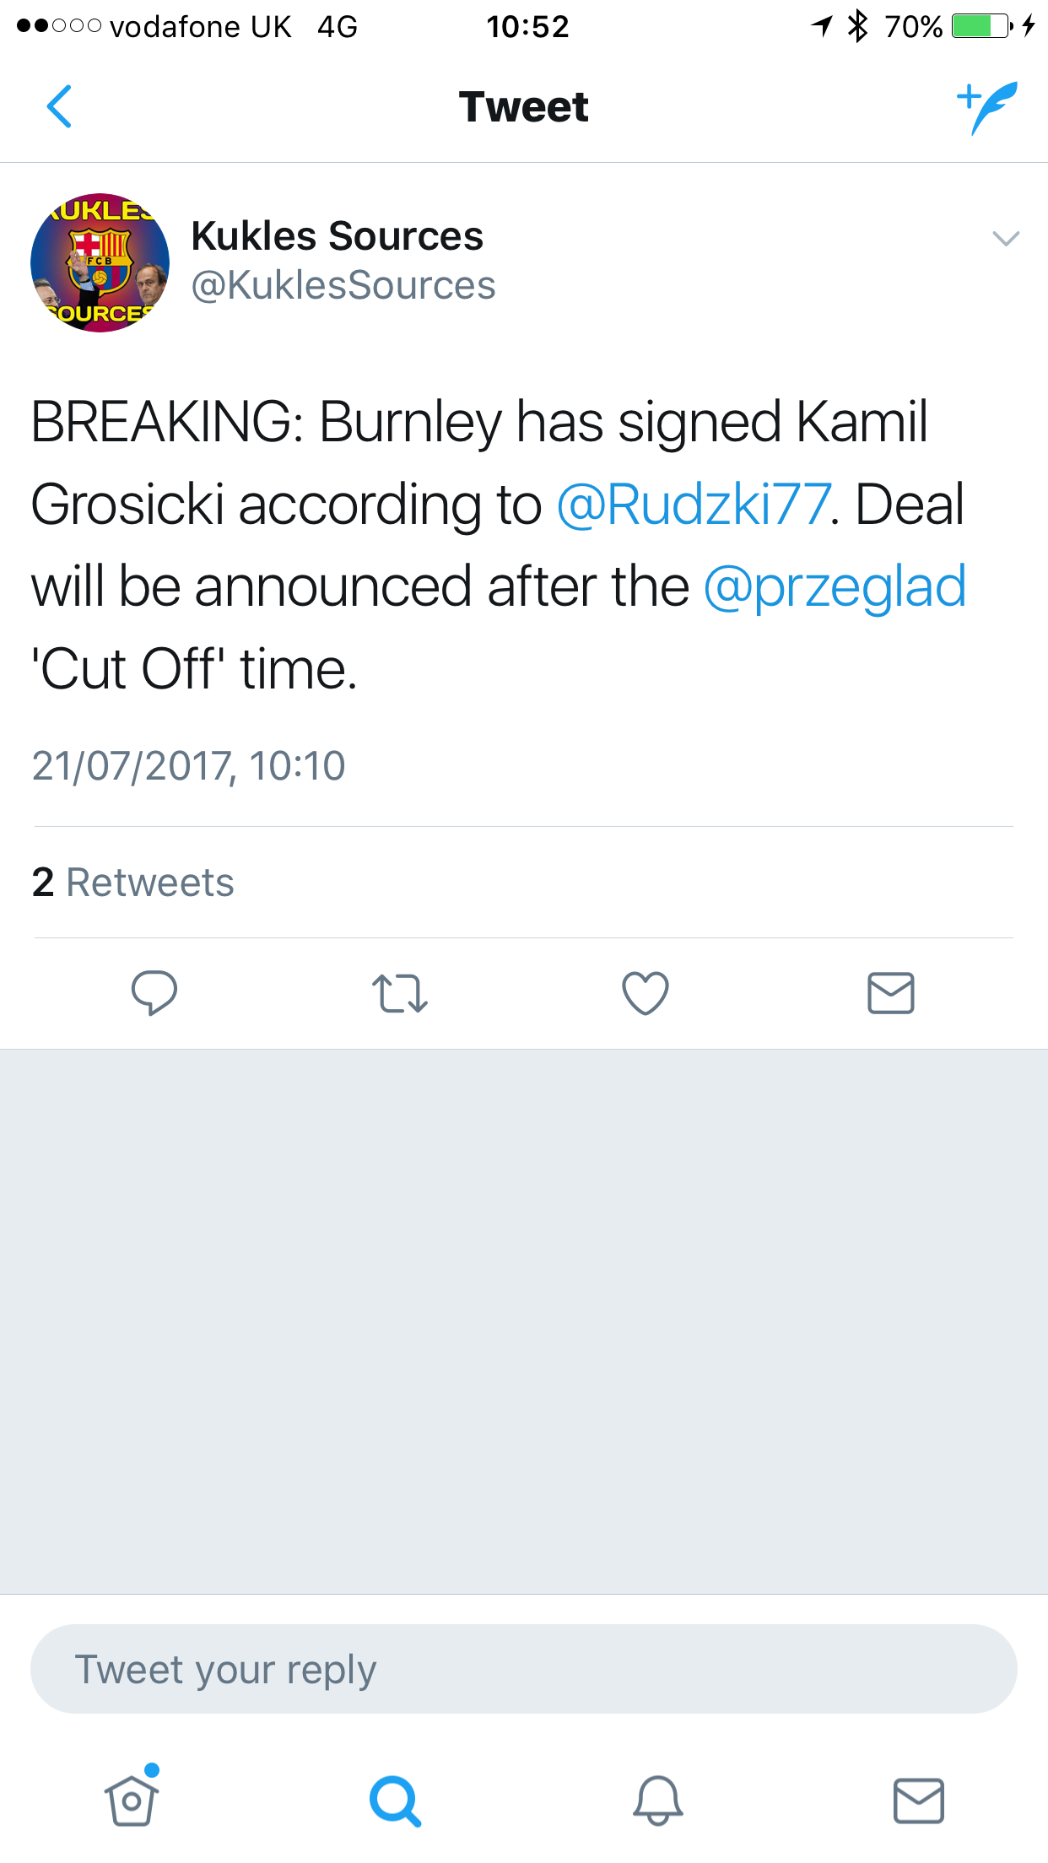Open the Home tab
This screenshot has width=1048, height=1863.
[x=132, y=1799]
